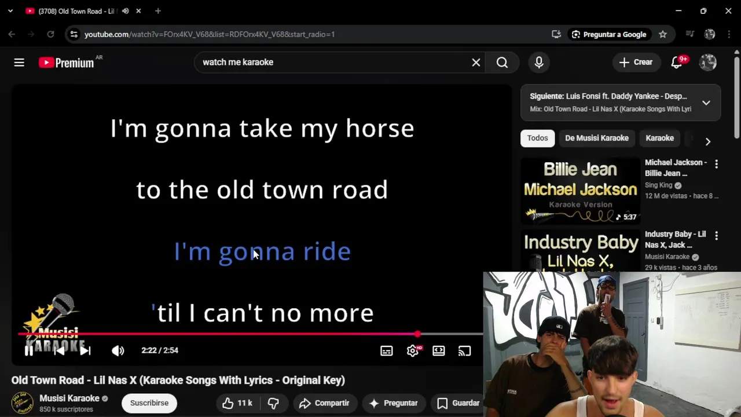The image size is (741, 417).
Task: Click the Old Town Road video title
Action: pos(178,381)
